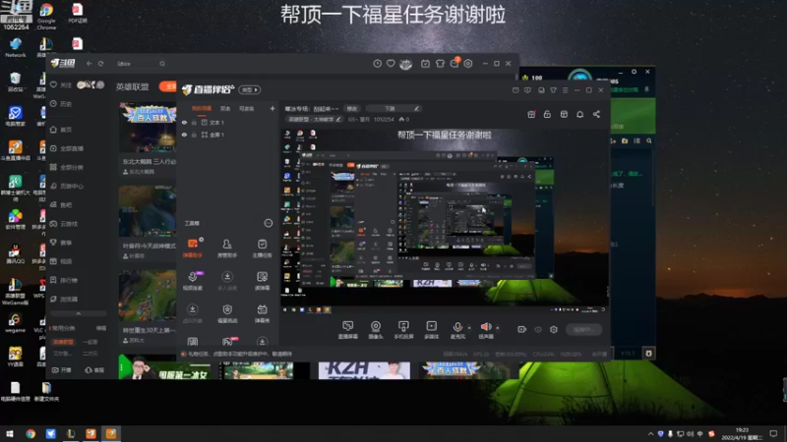Screen dimensions: 787x442
Task: Hide the 文本 1 layer with its eye icon
Action: click(x=184, y=122)
